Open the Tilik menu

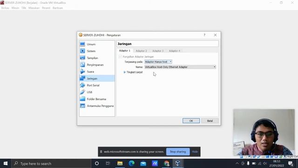[x=24, y=8]
